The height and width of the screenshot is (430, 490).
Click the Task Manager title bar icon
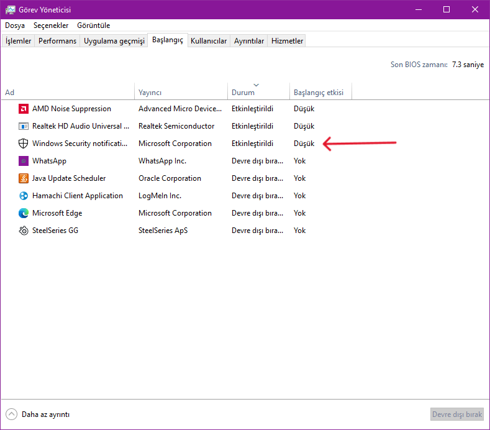11,10
